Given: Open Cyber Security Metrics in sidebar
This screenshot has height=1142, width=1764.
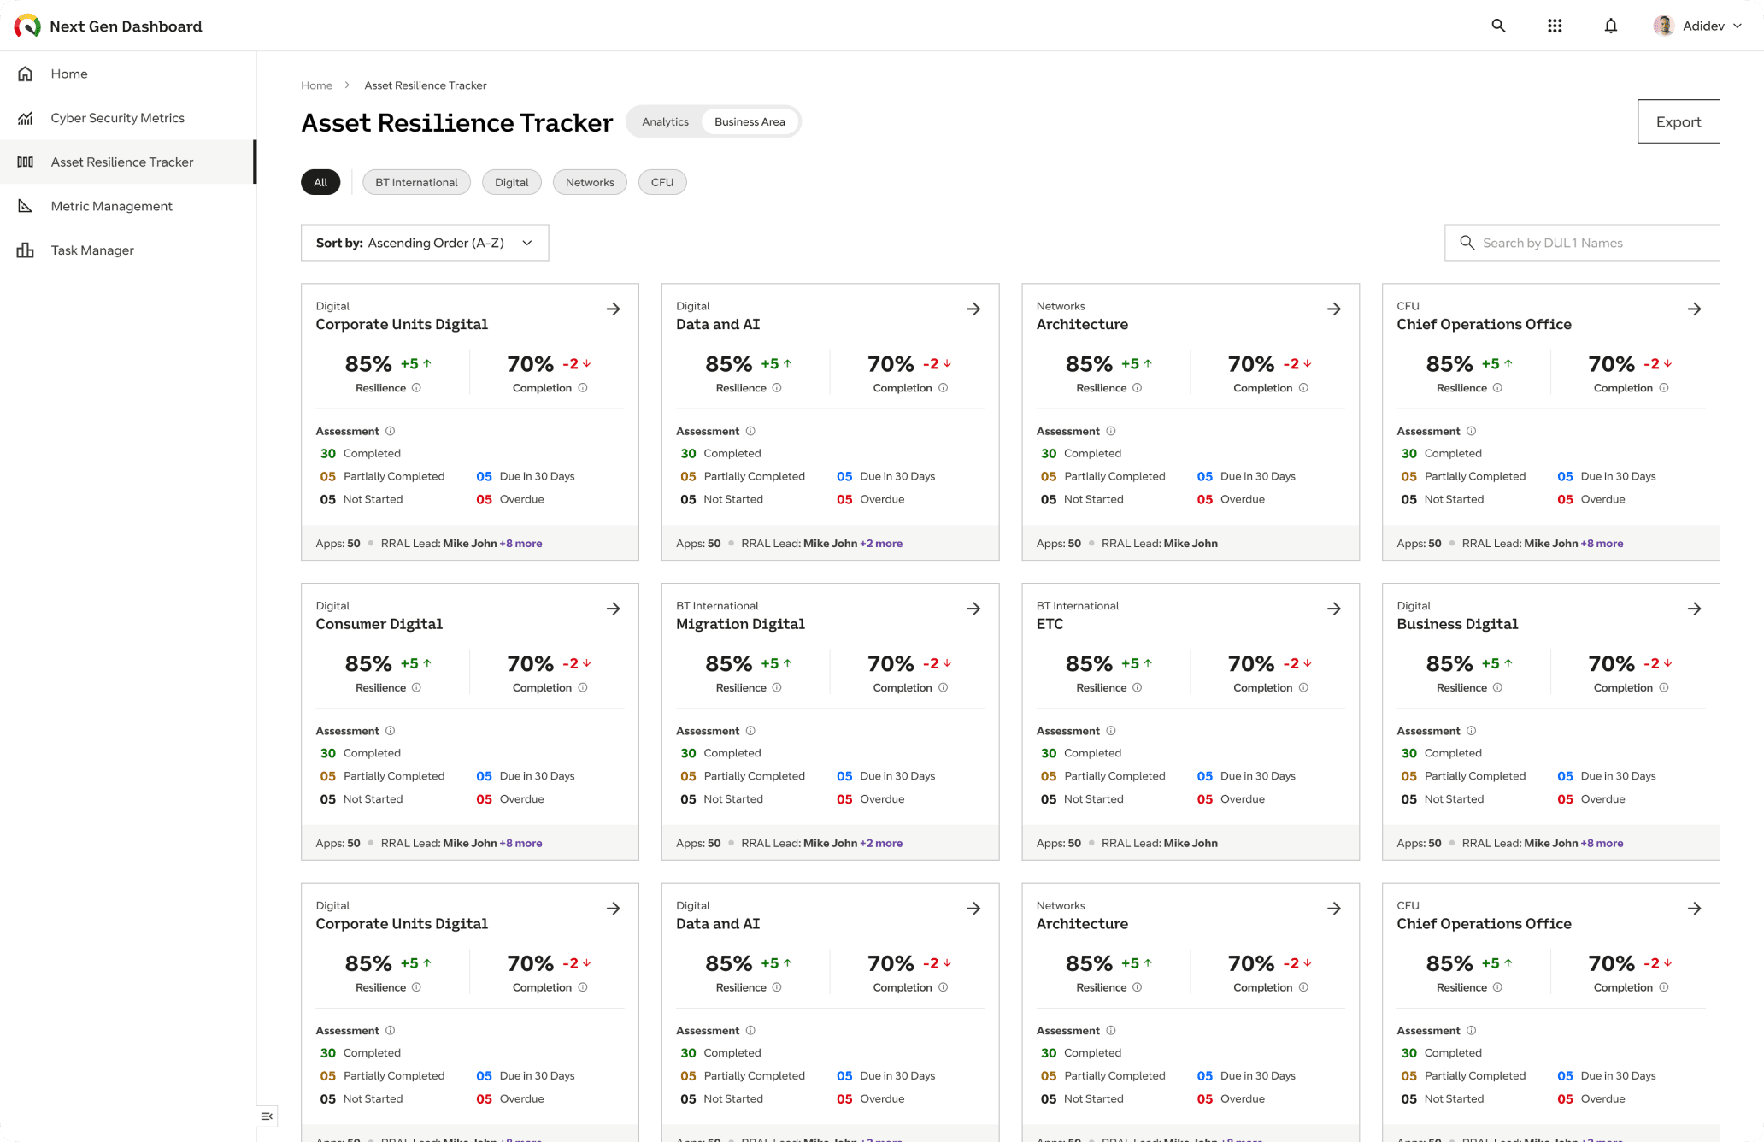Looking at the screenshot, I should pyautogui.click(x=117, y=118).
